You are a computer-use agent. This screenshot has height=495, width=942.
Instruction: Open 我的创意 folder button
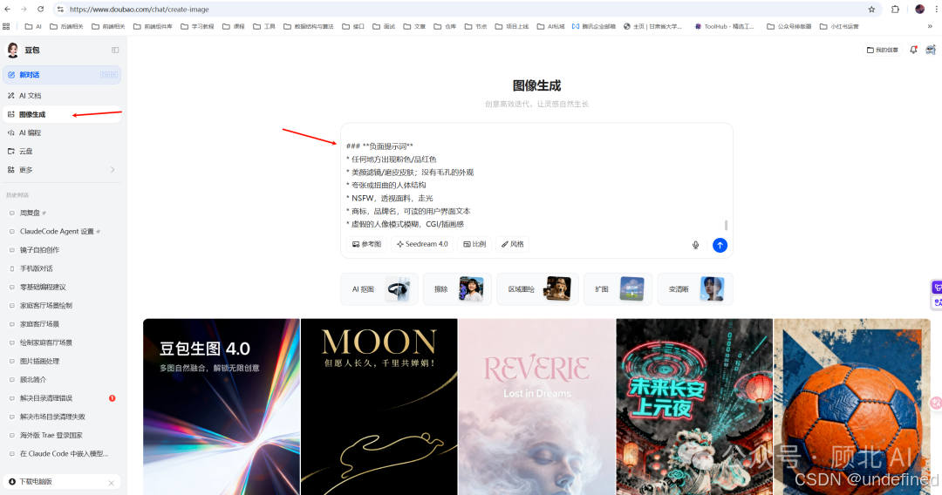coord(883,50)
